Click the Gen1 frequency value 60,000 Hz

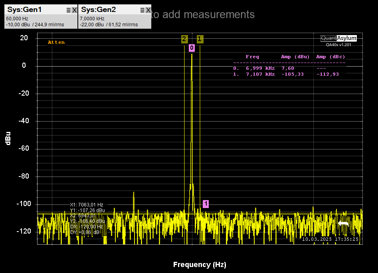(x=17, y=19)
